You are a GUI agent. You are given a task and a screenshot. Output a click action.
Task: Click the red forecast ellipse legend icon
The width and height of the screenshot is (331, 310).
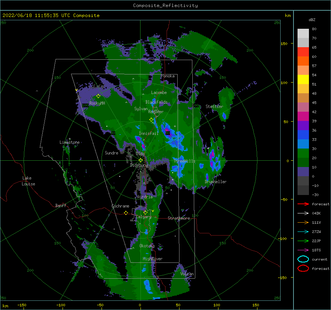click(x=303, y=268)
